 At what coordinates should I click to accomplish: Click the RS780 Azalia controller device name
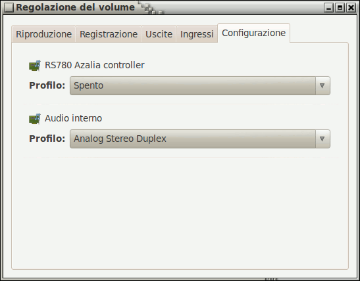95,65
